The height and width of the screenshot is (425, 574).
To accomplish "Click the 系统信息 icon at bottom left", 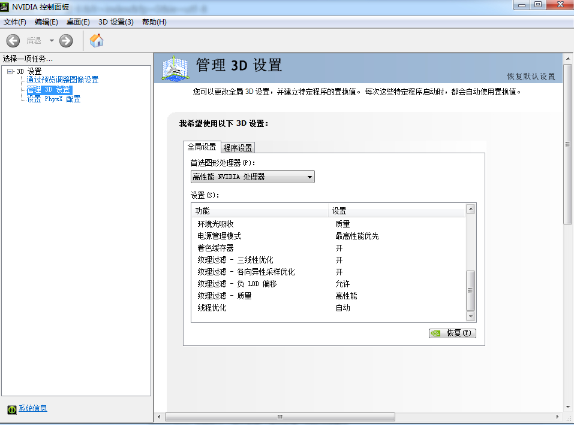I will coord(12,409).
